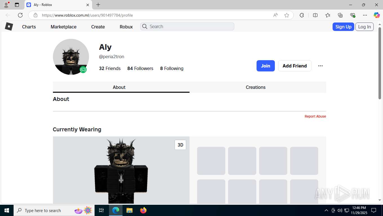383x216 pixels.
Task: Open the Collections icon
Action: click(340, 15)
